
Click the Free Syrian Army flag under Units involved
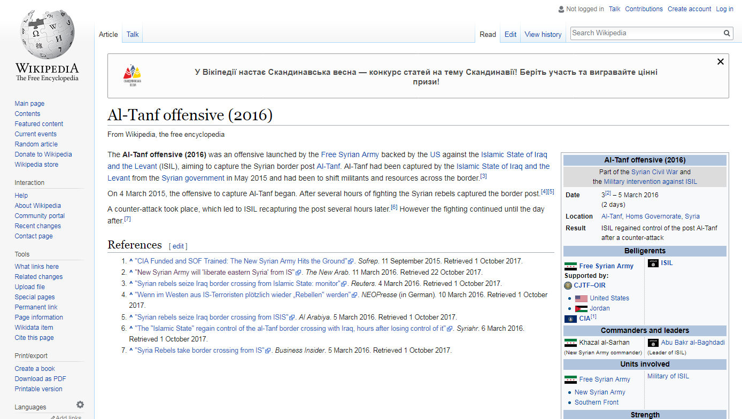tap(570, 379)
